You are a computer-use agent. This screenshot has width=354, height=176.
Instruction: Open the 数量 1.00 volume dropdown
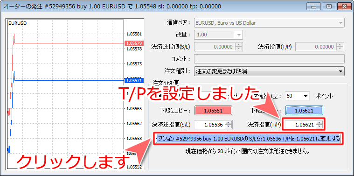tap(218, 35)
